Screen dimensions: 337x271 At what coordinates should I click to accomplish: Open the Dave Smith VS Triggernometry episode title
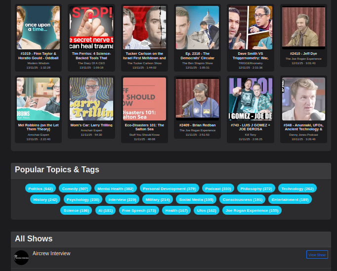coord(250,56)
